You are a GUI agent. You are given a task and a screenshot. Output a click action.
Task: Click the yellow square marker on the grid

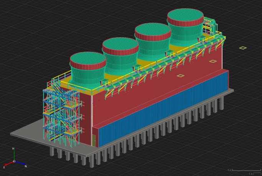point(242,48)
